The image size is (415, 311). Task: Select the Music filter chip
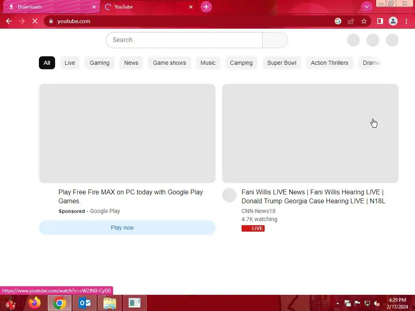pos(208,63)
